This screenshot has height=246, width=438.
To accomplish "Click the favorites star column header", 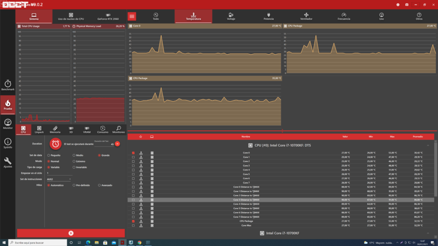I will tap(141, 137).
